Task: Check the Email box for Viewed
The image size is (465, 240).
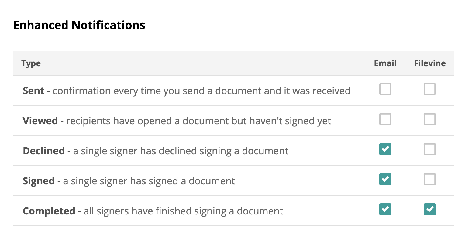Action: point(385,119)
